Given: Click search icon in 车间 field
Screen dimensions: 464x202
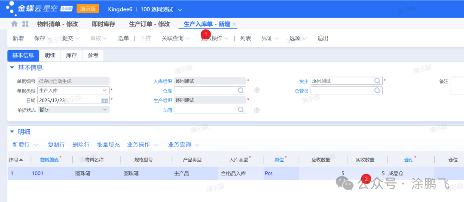Looking at the screenshot, I should [x=241, y=110].
